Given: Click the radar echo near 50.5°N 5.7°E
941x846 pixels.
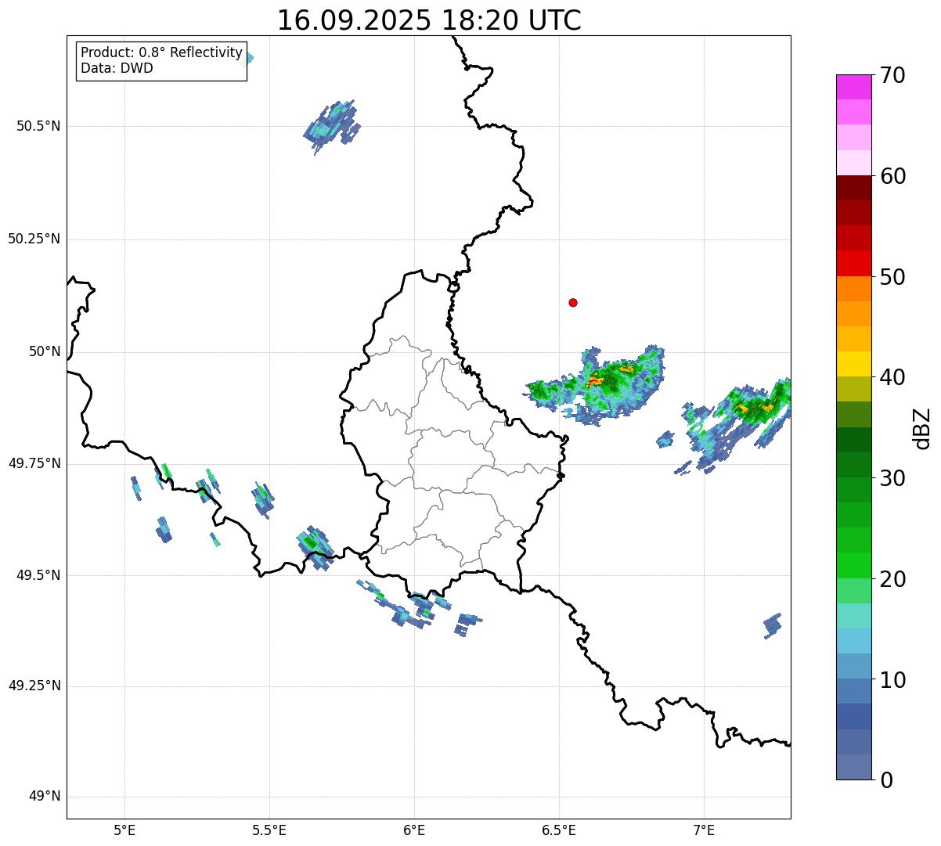Looking at the screenshot, I should coord(332,125).
